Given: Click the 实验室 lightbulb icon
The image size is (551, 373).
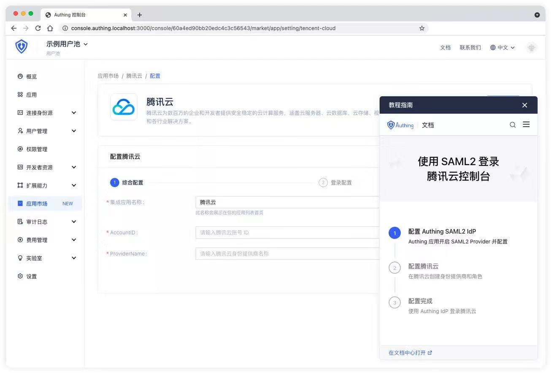Looking at the screenshot, I should [x=20, y=258].
